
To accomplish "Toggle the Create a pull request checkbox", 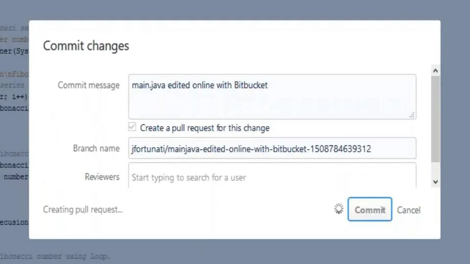I will coord(132,127).
